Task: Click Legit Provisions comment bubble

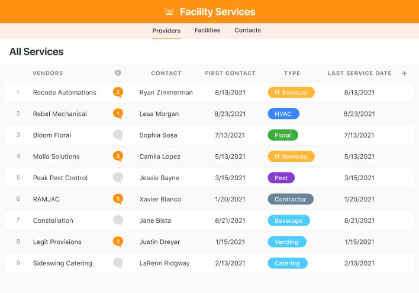Action: tap(118, 242)
